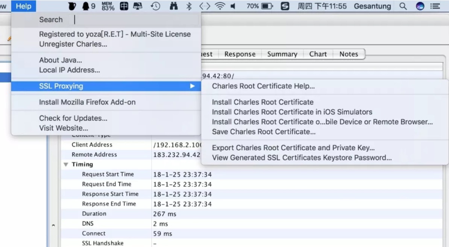
Task: Open the S input method icon
Action: pos(285,6)
